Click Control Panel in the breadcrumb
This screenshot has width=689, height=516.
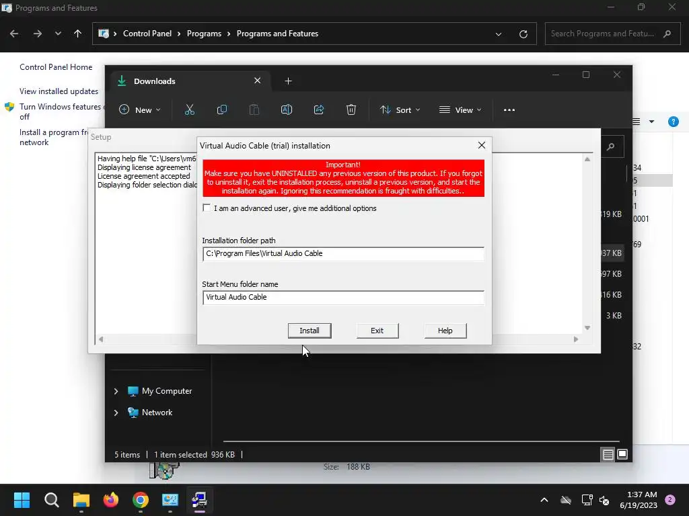pyautogui.click(x=147, y=34)
